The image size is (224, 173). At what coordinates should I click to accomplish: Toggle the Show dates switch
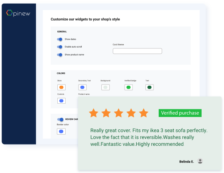(x=60, y=39)
